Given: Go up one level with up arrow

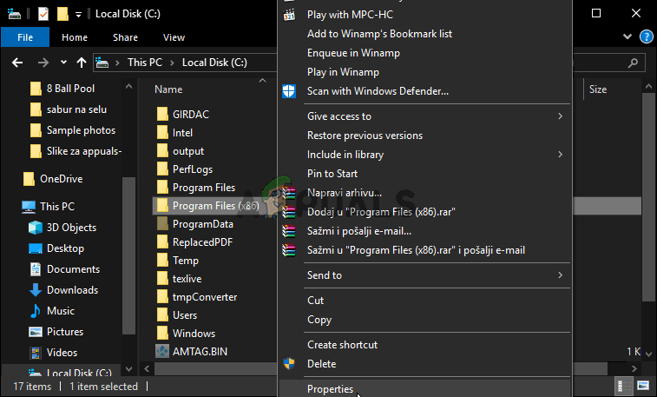Looking at the screenshot, I should pyautogui.click(x=82, y=63).
